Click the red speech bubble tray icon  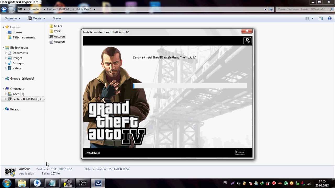click(x=274, y=184)
